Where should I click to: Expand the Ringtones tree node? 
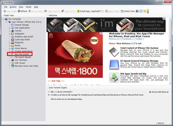coord(10,43)
